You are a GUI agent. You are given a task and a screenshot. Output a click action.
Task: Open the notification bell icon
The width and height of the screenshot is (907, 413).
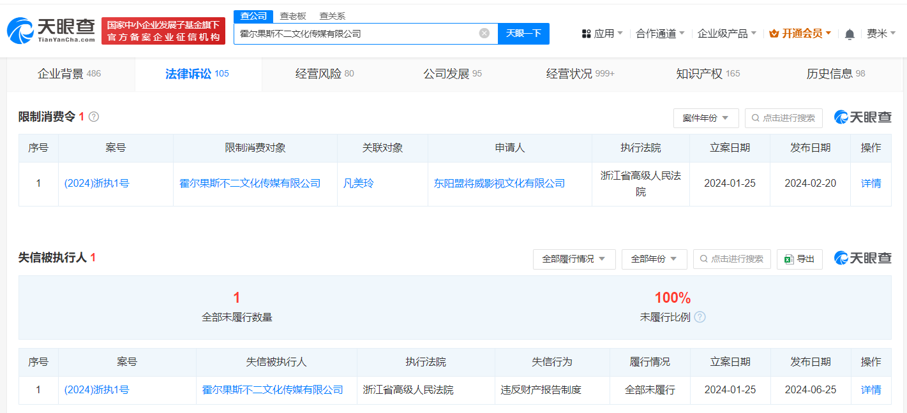[x=850, y=33]
